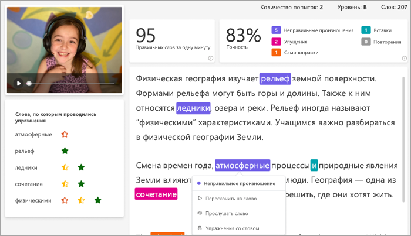Toggle the purple Mispronunciations count badge 5

(276, 30)
